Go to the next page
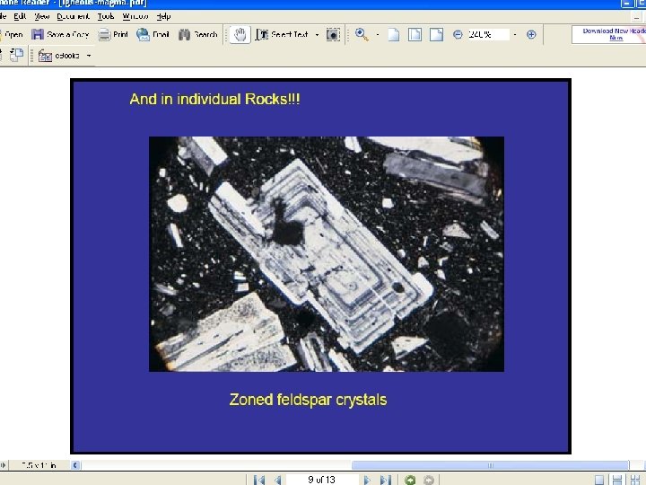 point(367,480)
